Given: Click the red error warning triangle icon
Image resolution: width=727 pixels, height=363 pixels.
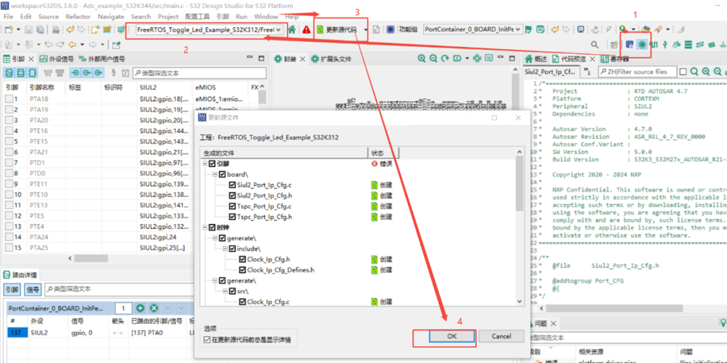Looking at the screenshot, I should [x=306, y=30].
